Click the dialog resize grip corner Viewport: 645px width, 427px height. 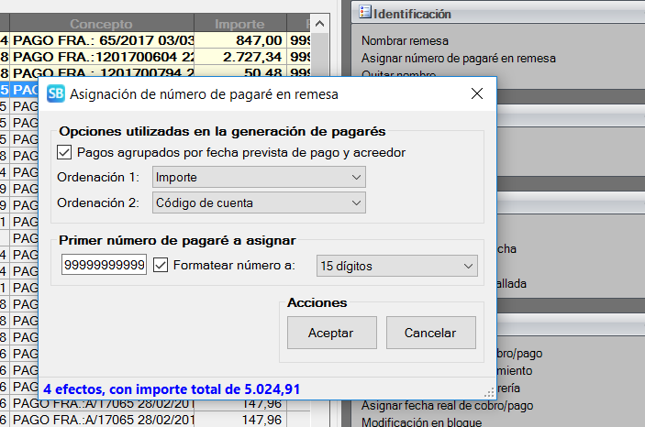tap(490, 393)
